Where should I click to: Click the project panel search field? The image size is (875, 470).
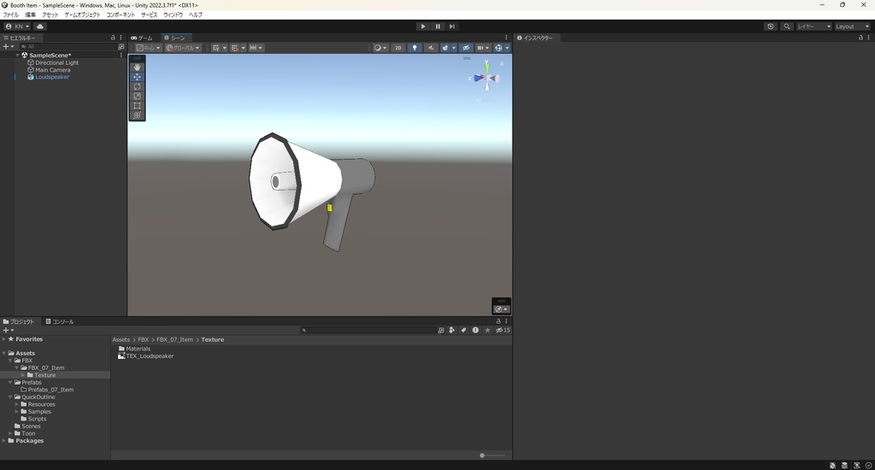pos(368,331)
